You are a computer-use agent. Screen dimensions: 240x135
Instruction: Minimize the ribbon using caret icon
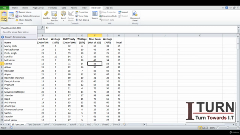pyautogui.click(x=223, y=7)
